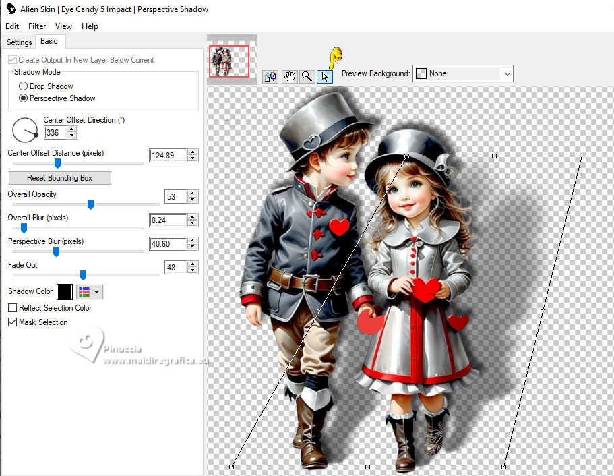Click the bottom-middle bounding box handle
The width and height of the screenshot is (614, 476).
(367, 467)
